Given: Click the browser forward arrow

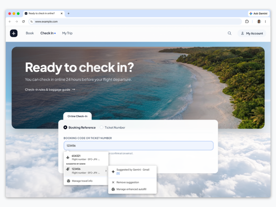Looking at the screenshot, I should click(17, 21).
